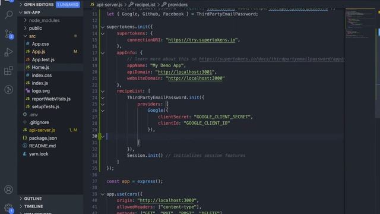Open the Source Control view

click(9, 34)
